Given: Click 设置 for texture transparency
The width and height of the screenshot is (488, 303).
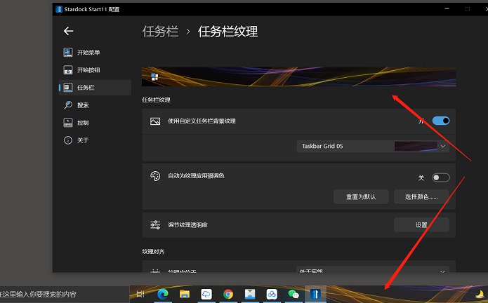Looking at the screenshot, I should (421, 224).
